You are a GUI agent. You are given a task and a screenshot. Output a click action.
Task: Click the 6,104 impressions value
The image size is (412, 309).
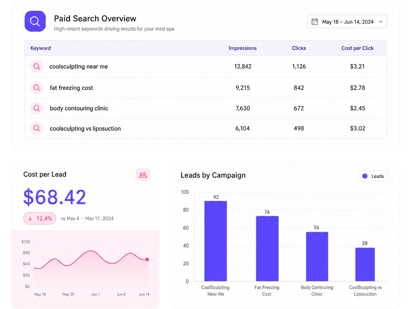pyautogui.click(x=243, y=129)
